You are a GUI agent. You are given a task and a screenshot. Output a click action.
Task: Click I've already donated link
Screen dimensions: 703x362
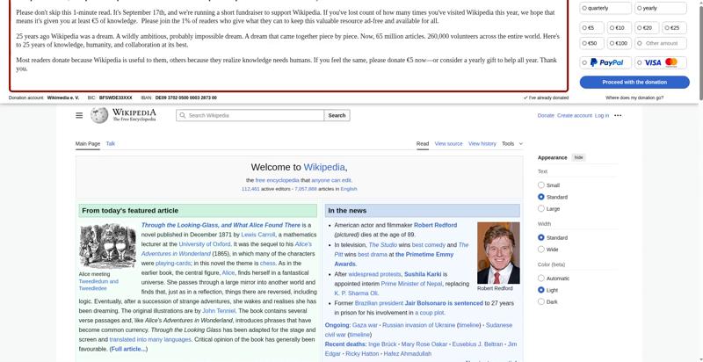tap(546, 98)
